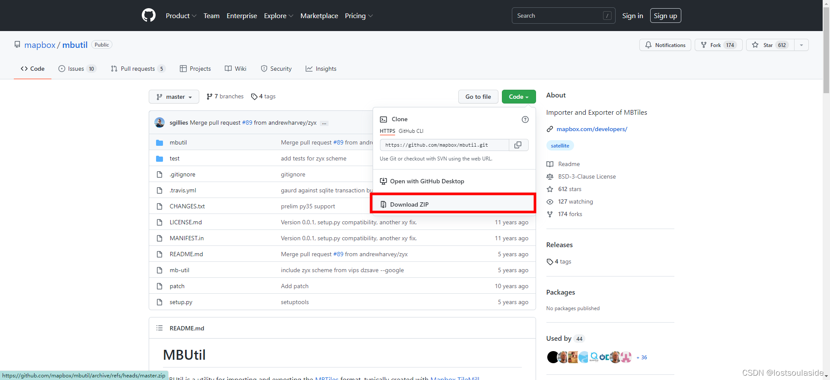Open the Marketplace nav item
The image size is (830, 380).
tap(319, 16)
